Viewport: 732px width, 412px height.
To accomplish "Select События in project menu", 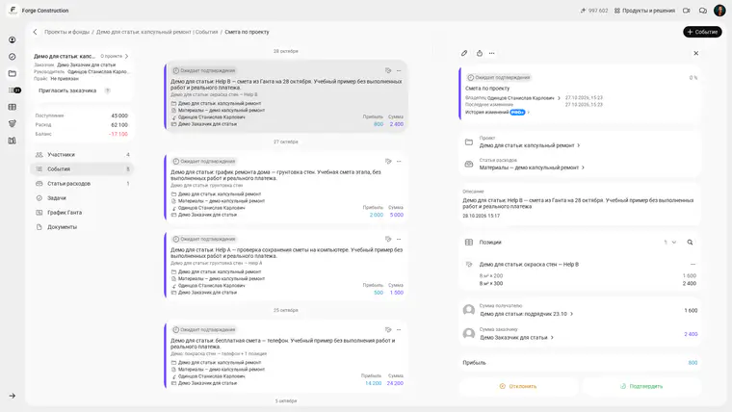I will tap(82, 168).
